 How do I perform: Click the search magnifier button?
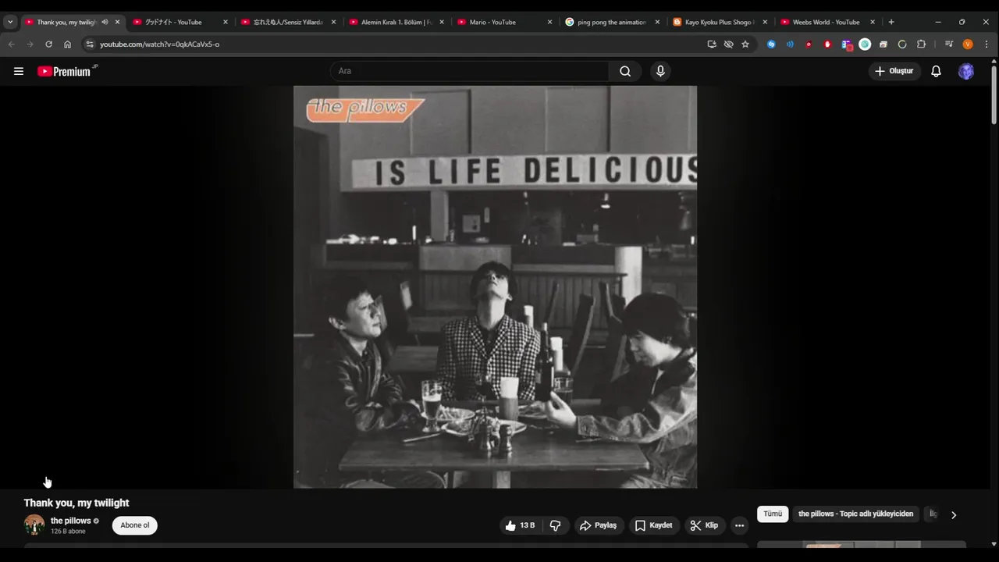point(625,71)
